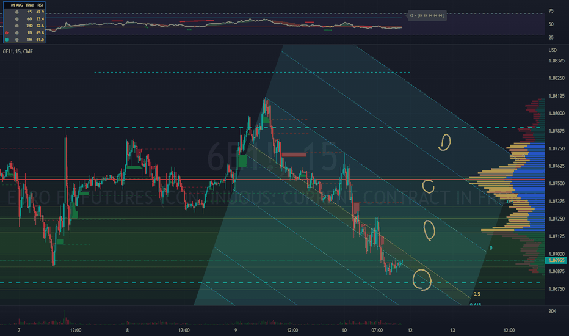This screenshot has width=569, height=336.
Task: Click price axis label 1.06750
Action: (x=556, y=289)
